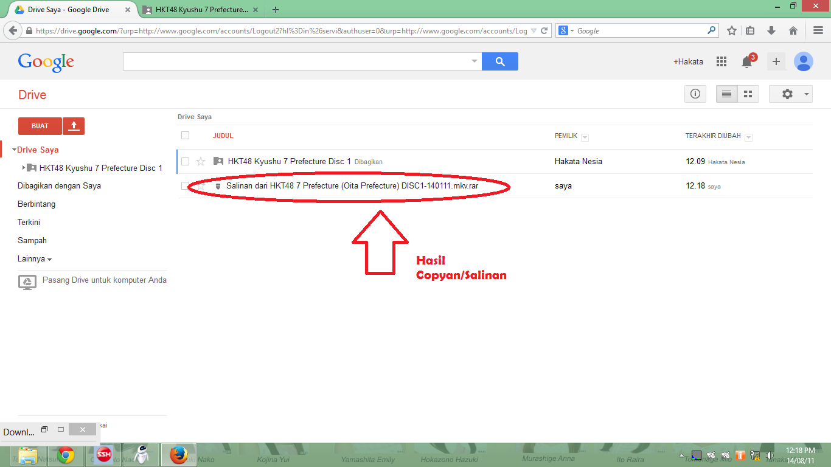
Task: Open PEMILIK column dropdown
Action: coord(585,137)
